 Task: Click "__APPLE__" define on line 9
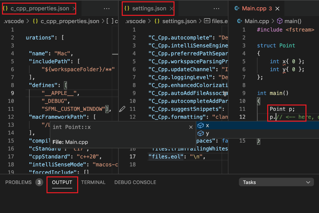coord(59,93)
